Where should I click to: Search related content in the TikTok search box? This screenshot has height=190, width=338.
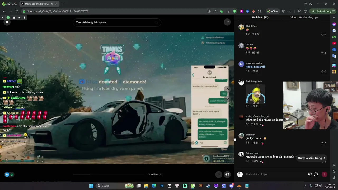coord(117,22)
